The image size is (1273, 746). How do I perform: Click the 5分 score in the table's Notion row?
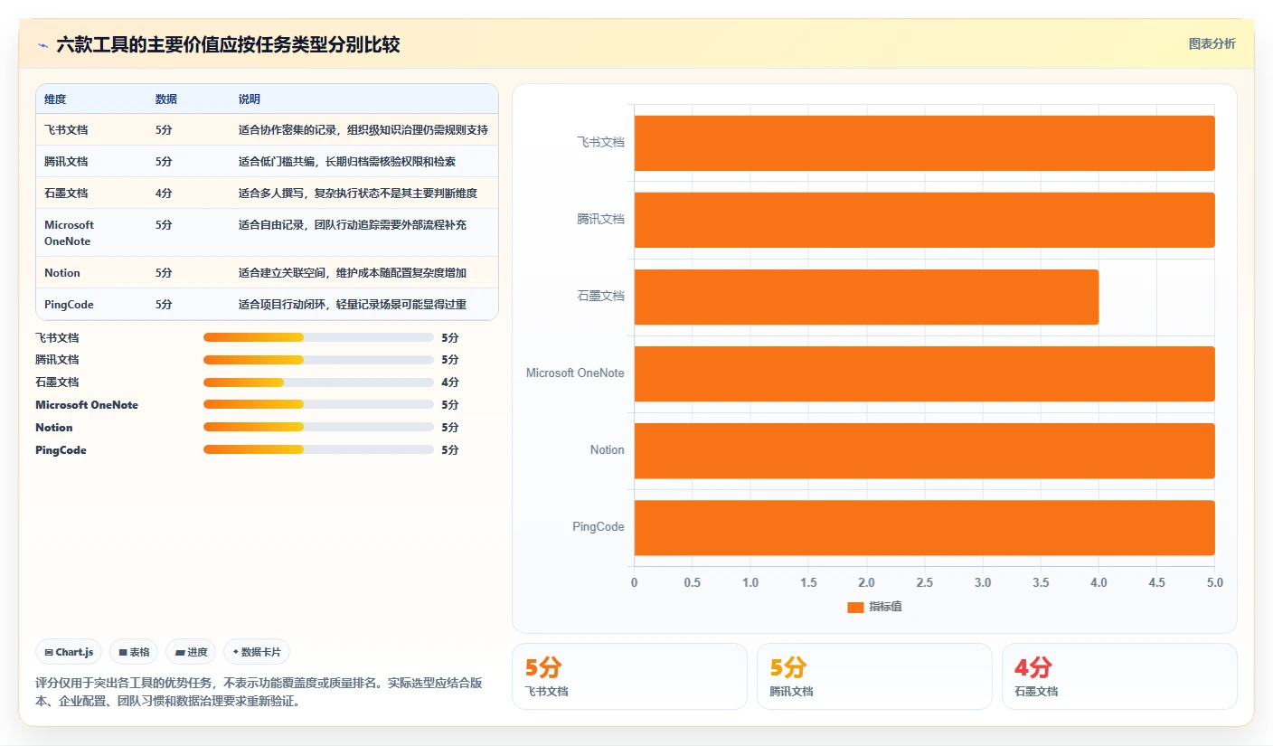tap(164, 273)
